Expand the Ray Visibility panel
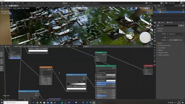The image size is (185, 104). coord(162,48)
